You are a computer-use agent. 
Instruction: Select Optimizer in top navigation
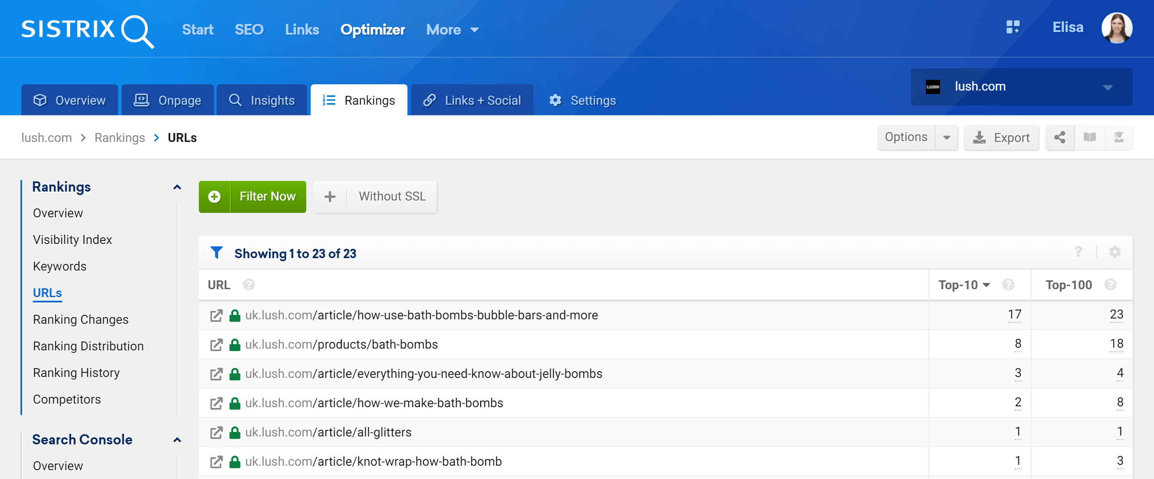pos(372,30)
